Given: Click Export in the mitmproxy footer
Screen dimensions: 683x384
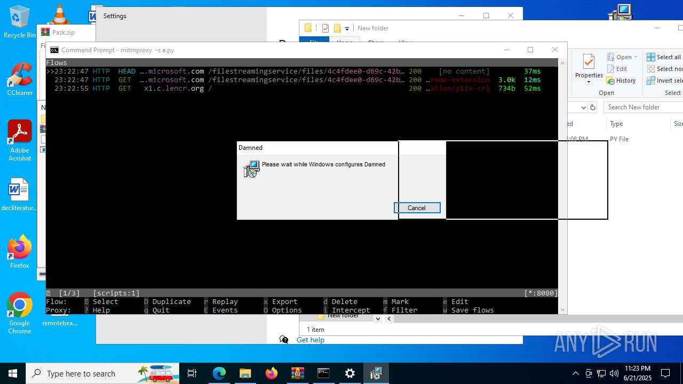Looking at the screenshot, I should pos(284,302).
